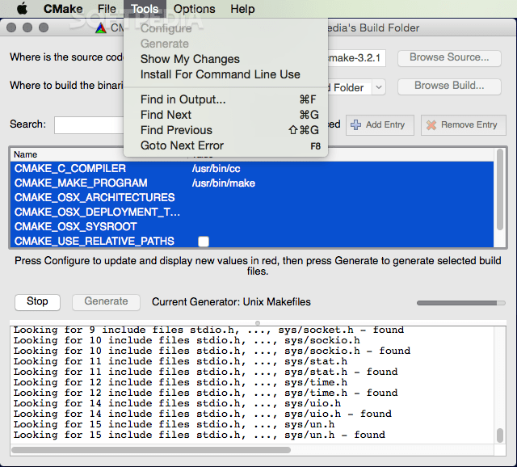
Task: Click the Search input field
Action: 89,125
